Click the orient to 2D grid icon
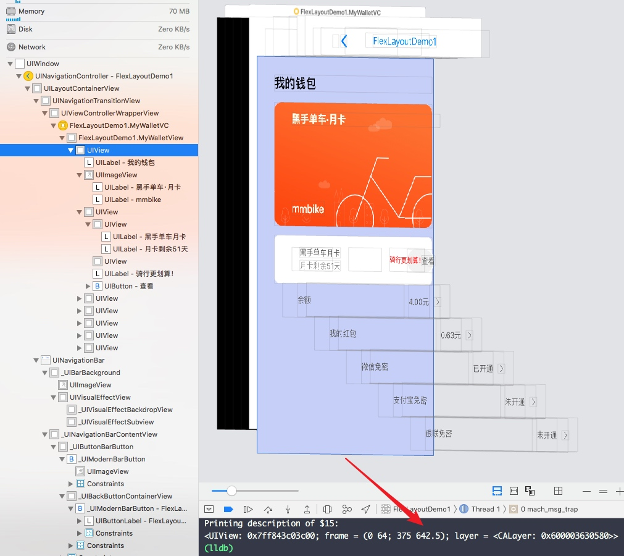This screenshot has width=624, height=556. point(559,491)
